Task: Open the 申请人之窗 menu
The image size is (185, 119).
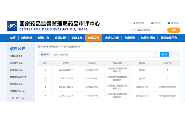Action: [x=112, y=38]
